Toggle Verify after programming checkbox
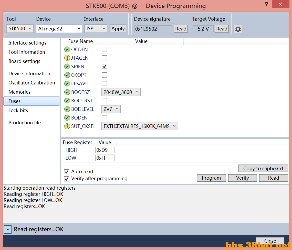292x250 pixels. (x=67, y=179)
